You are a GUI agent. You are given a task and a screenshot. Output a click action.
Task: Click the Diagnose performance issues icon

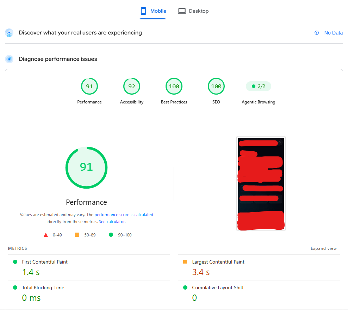(9, 59)
